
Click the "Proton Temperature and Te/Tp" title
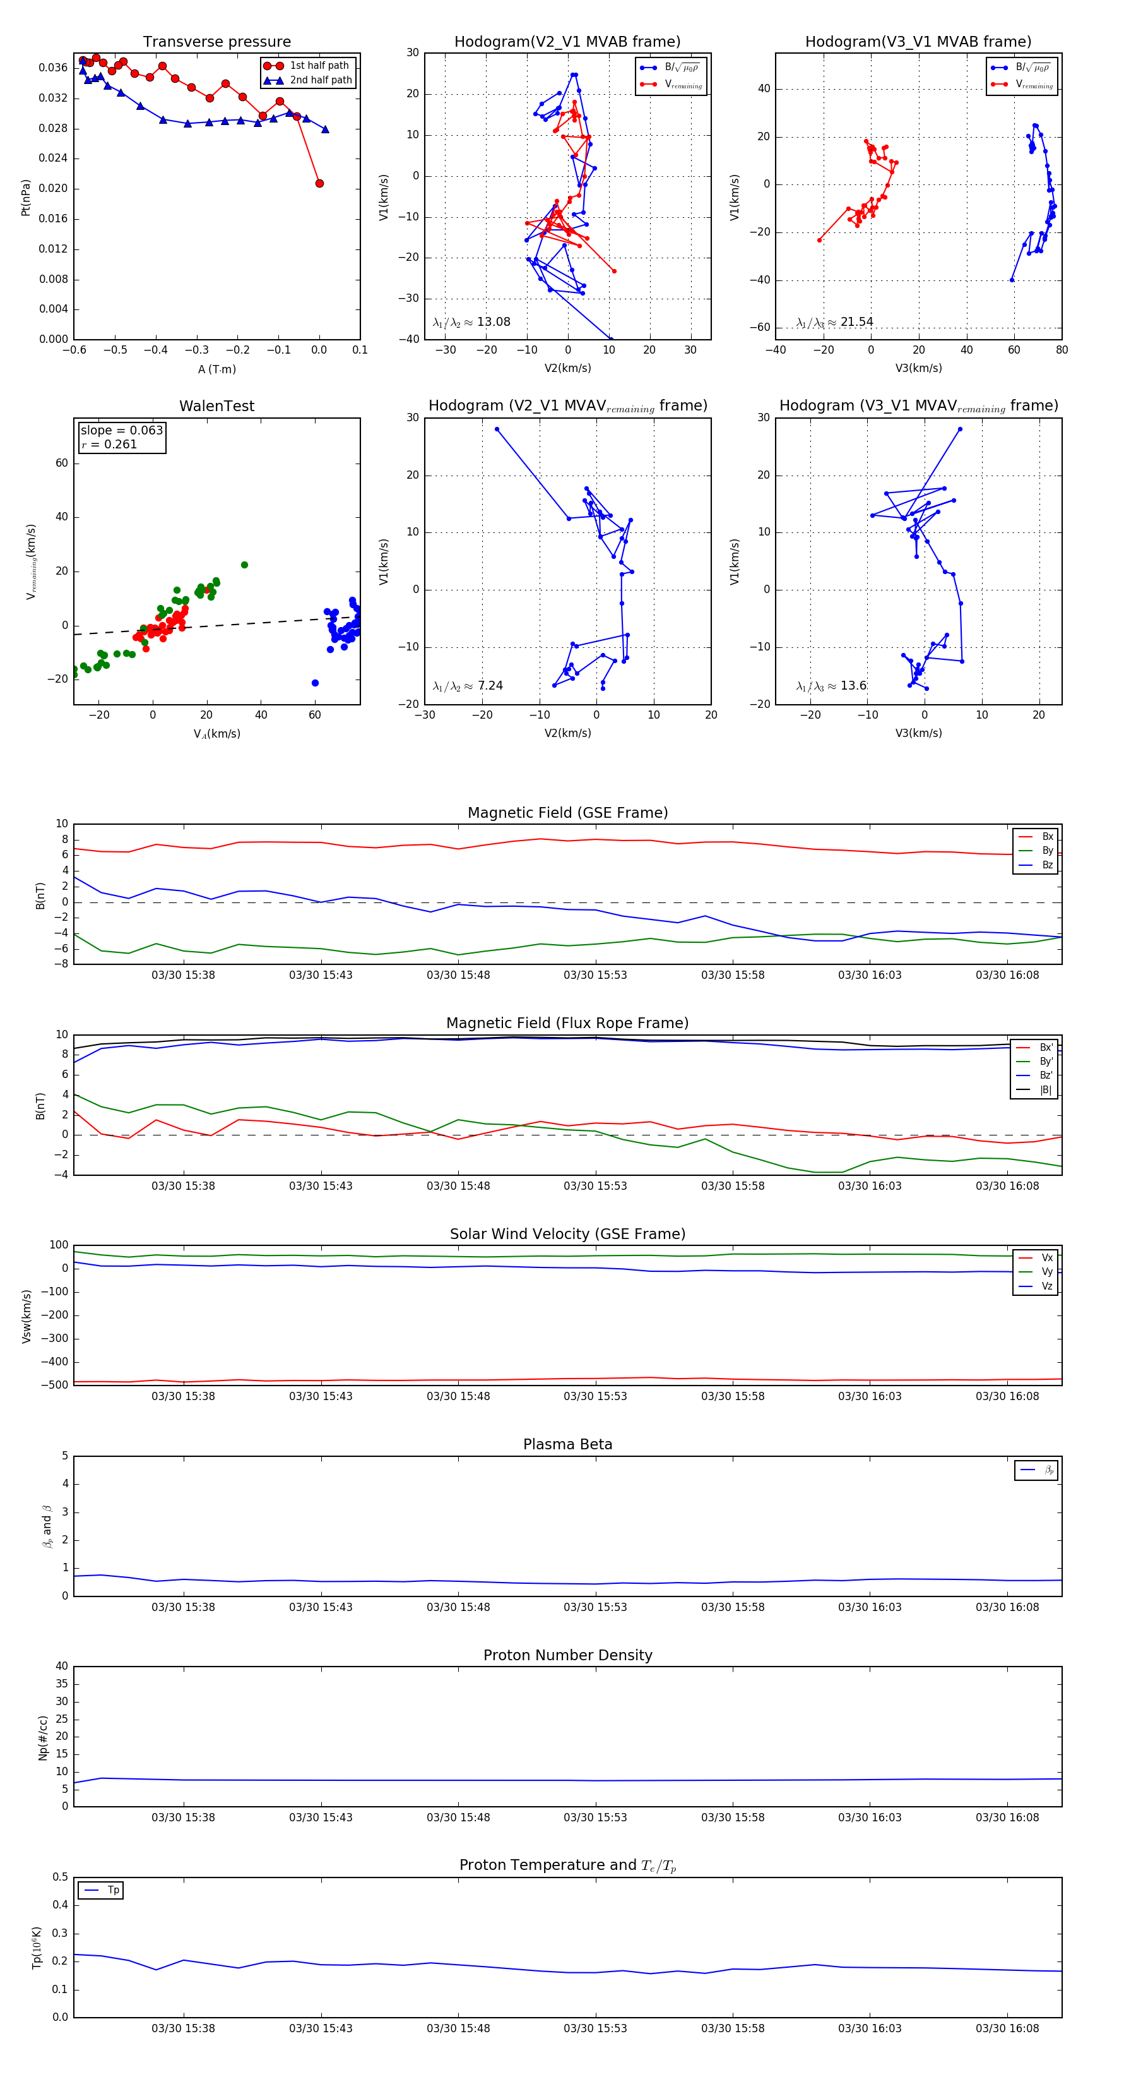tap(567, 1865)
